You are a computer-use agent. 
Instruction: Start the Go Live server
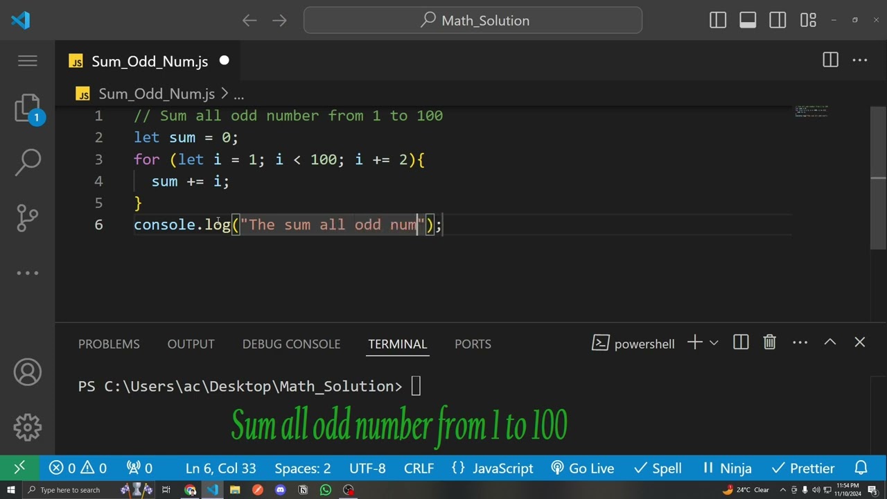(583, 469)
